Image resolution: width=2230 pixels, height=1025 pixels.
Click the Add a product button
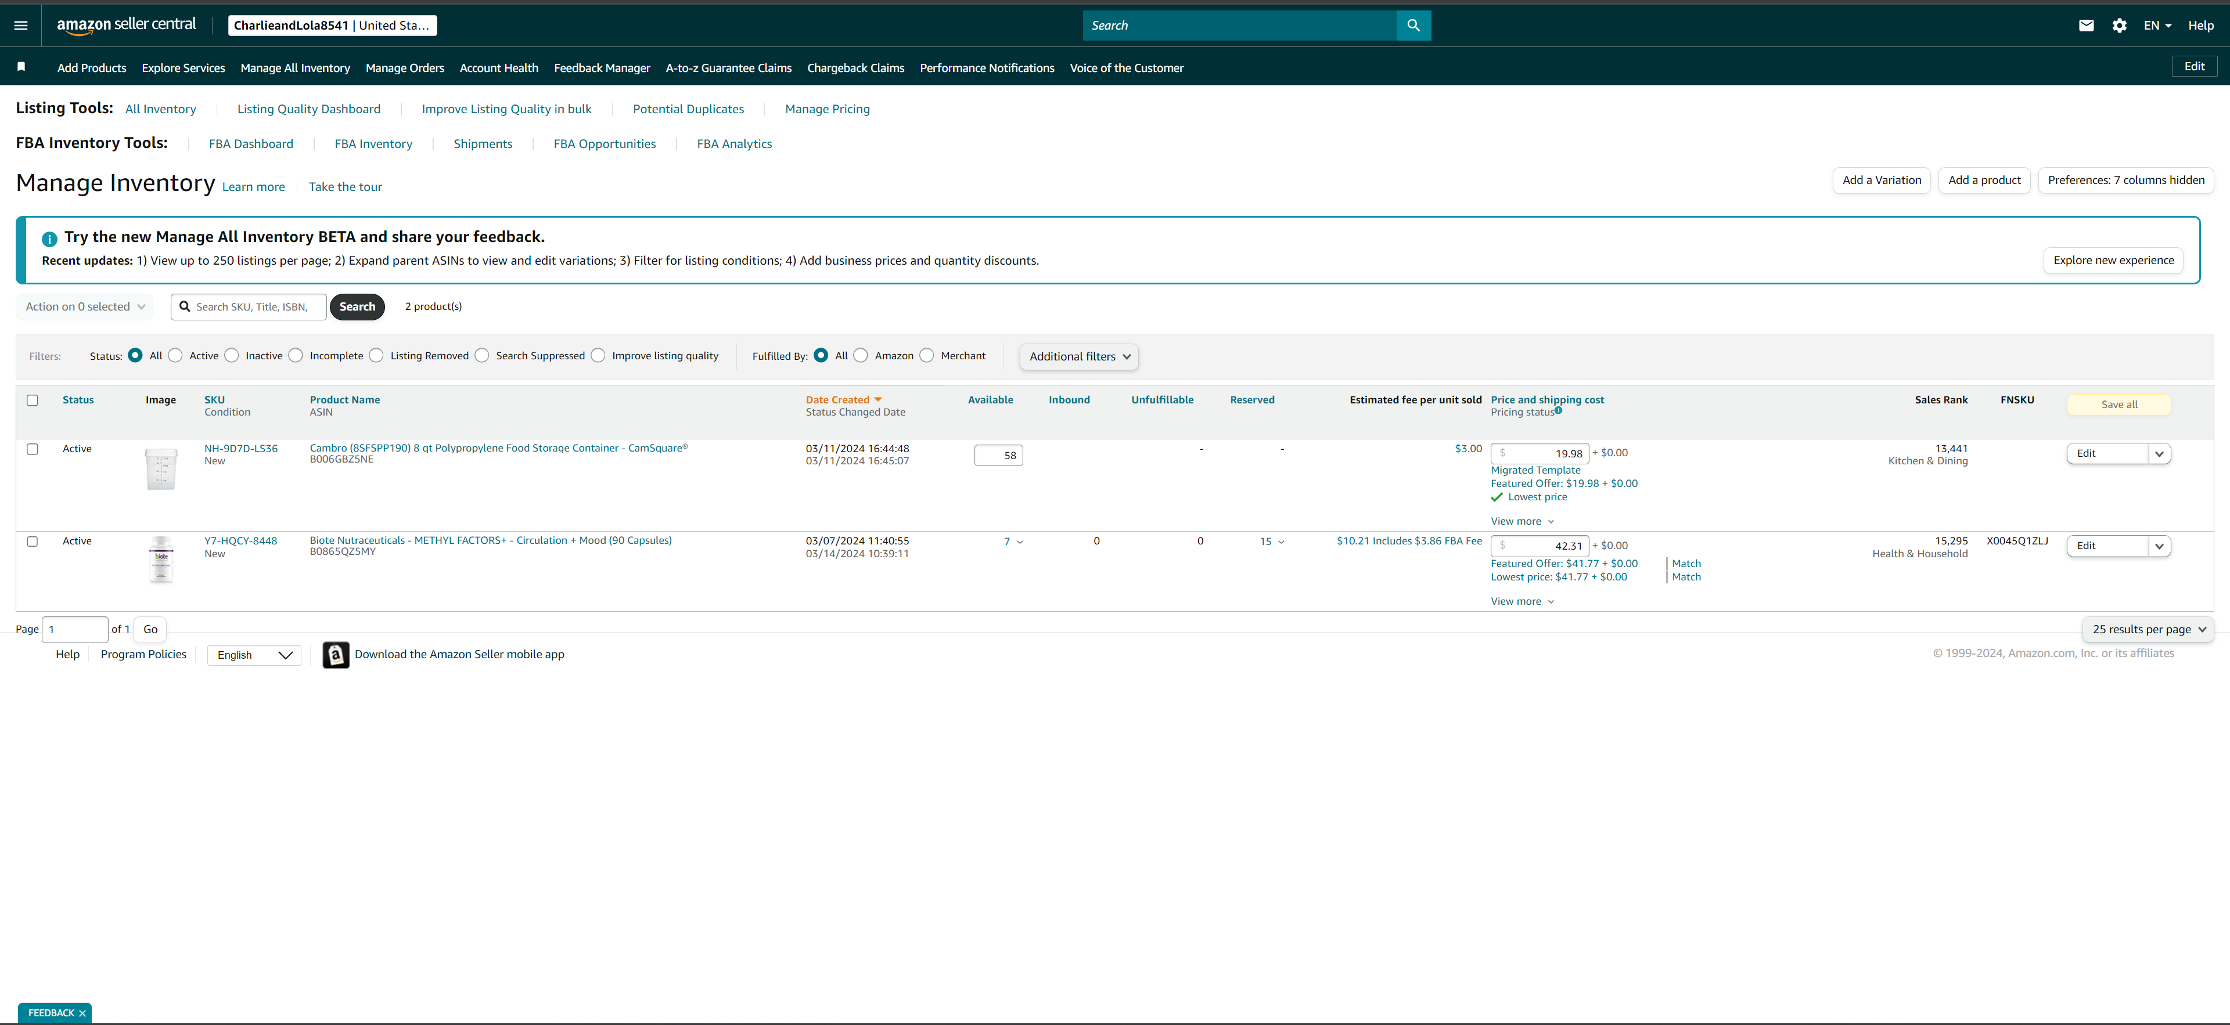[1984, 180]
